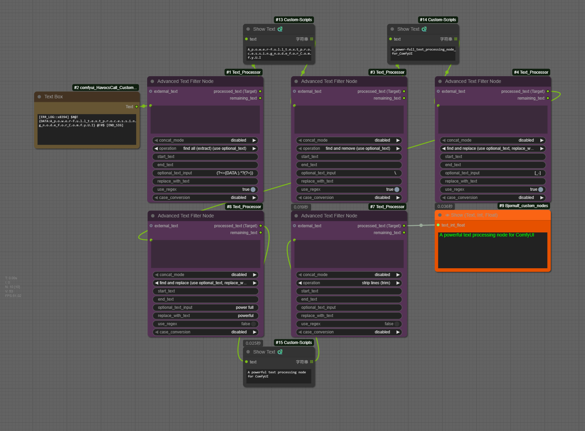Click processed_text output port on node #1
Image resolution: width=585 pixels, height=431 pixels.
point(260,91)
